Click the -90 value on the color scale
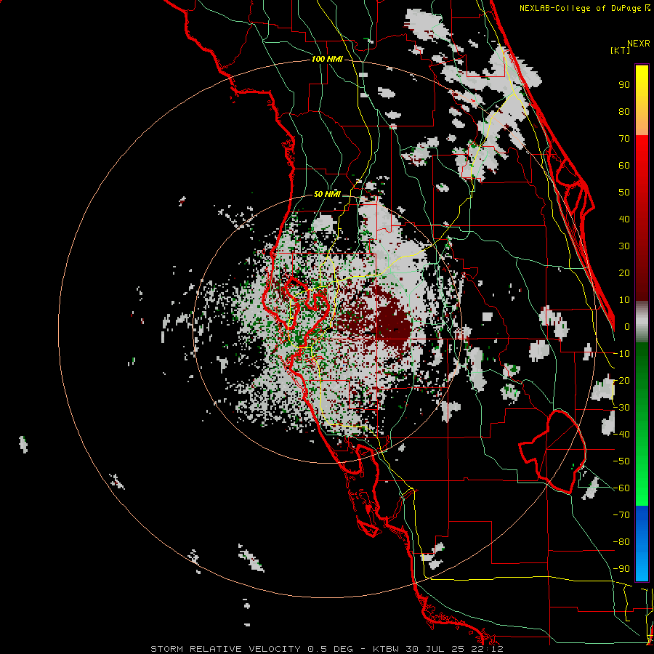 [621, 569]
